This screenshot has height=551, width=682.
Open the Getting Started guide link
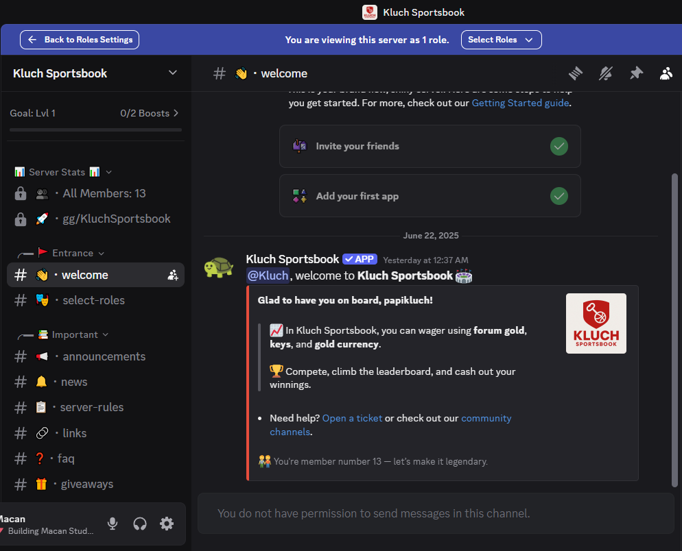pos(520,103)
